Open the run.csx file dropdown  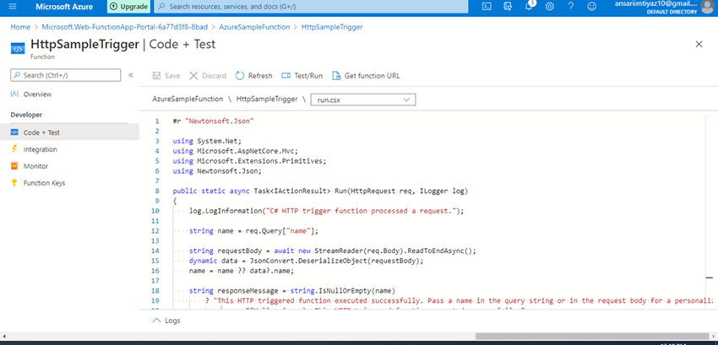[x=362, y=100]
